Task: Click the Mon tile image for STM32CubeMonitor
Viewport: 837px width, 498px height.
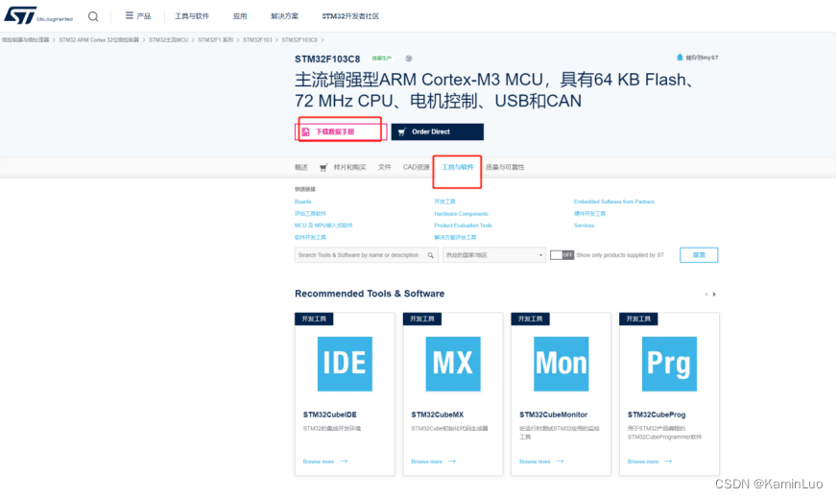Action: [561, 364]
